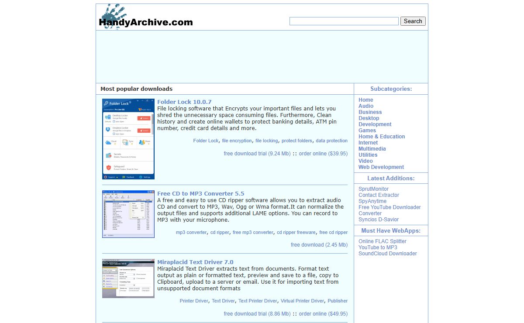Image resolution: width=524 pixels, height=323 pixels.
Task: Go to Home in Subcategories
Action: pyautogui.click(x=366, y=100)
